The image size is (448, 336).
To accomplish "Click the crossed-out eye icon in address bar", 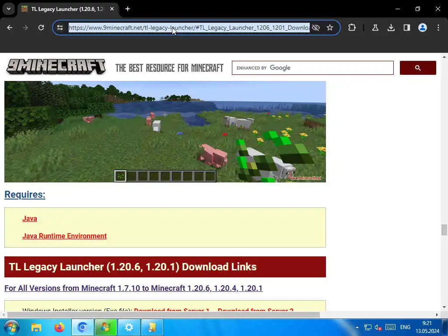I will (x=316, y=28).
